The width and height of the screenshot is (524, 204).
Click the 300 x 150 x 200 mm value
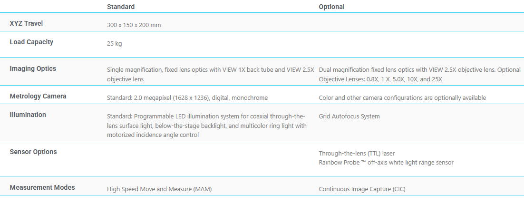click(x=134, y=25)
